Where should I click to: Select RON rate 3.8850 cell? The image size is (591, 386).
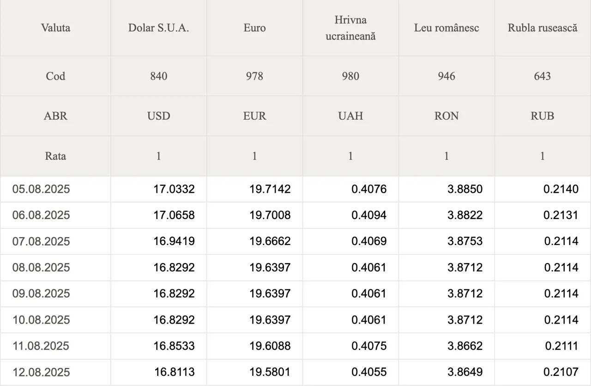(x=446, y=189)
